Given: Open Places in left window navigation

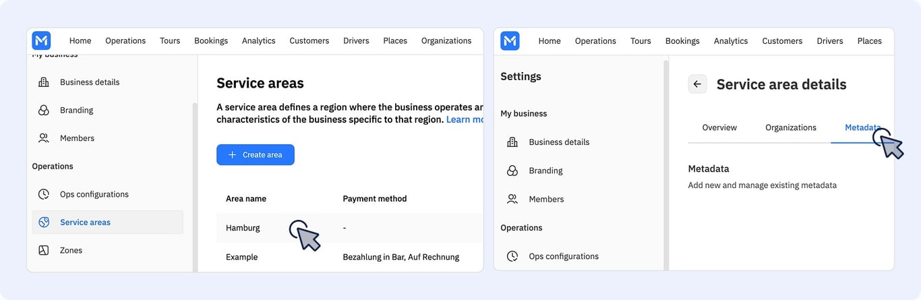Looking at the screenshot, I should point(395,40).
